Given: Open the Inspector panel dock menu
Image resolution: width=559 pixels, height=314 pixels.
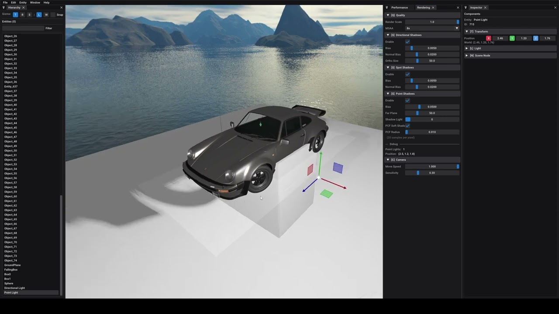Looking at the screenshot, I should coord(466,7).
